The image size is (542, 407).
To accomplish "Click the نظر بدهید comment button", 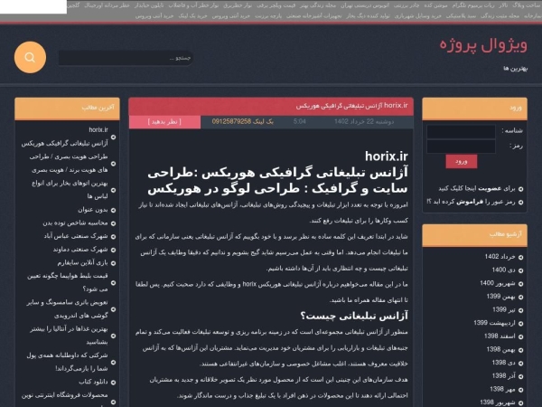I will coord(164,122).
